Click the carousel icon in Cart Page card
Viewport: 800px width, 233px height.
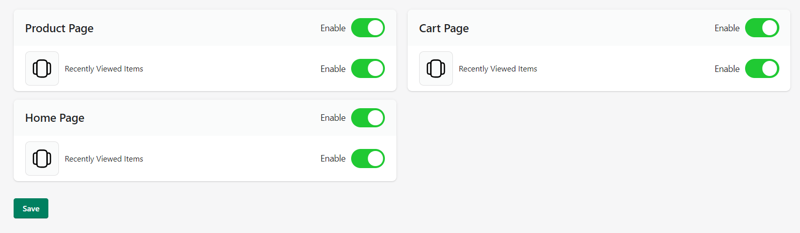[x=436, y=68]
